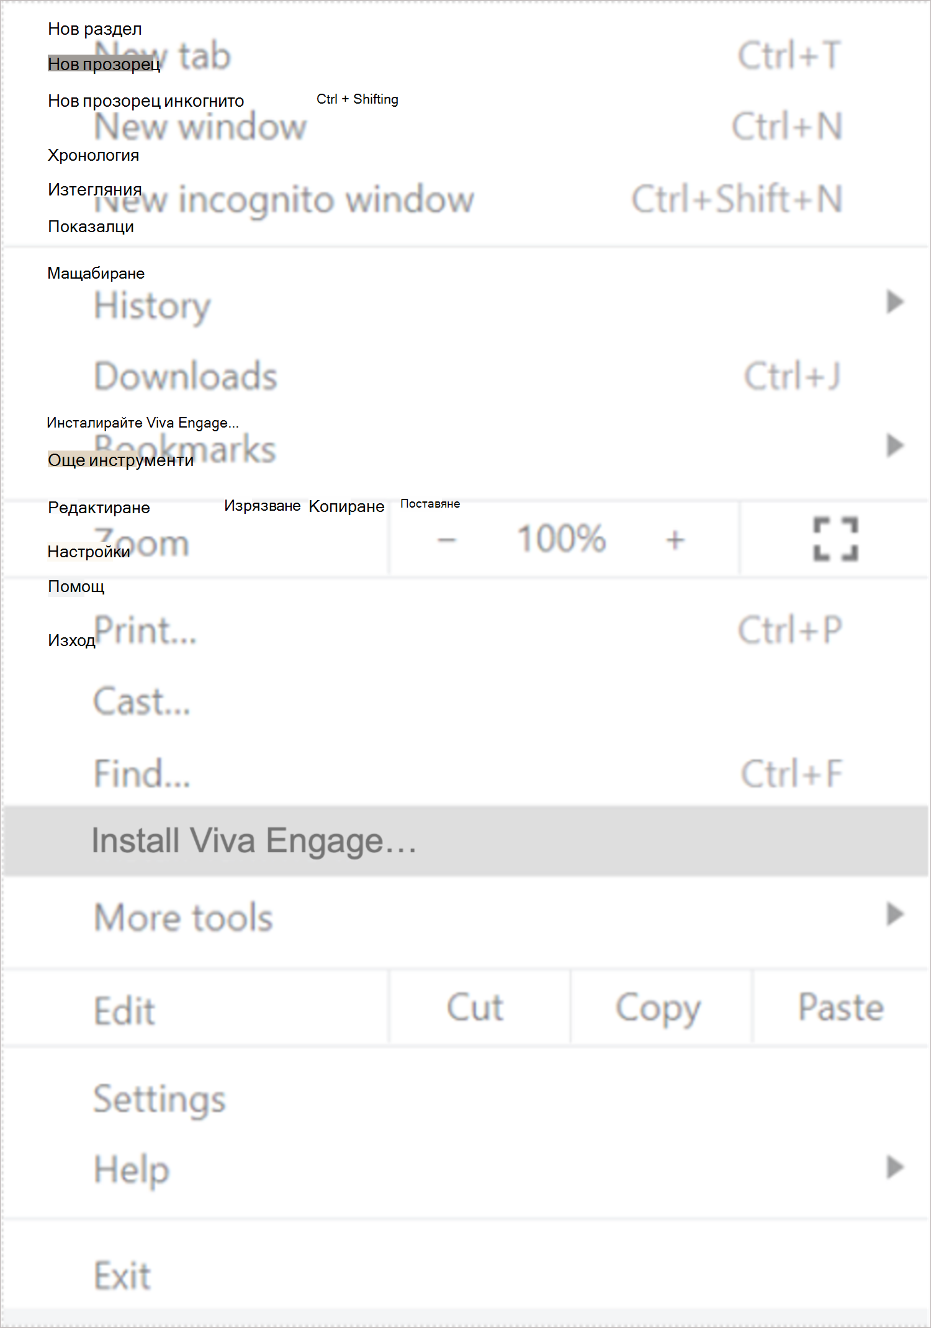
Task: Click the fullscreen icon beside zoom controls
Action: [835, 539]
